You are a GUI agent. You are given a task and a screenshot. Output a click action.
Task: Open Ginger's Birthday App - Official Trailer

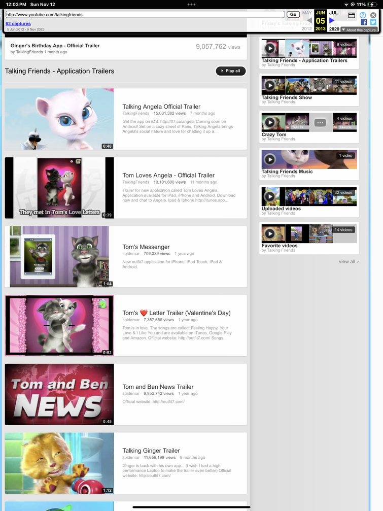pos(55,46)
